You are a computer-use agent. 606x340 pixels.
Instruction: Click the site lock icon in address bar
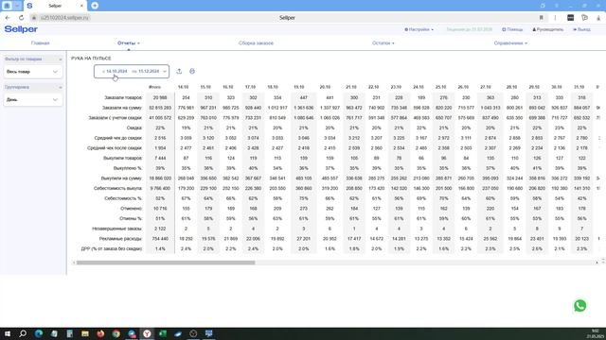coord(34,18)
